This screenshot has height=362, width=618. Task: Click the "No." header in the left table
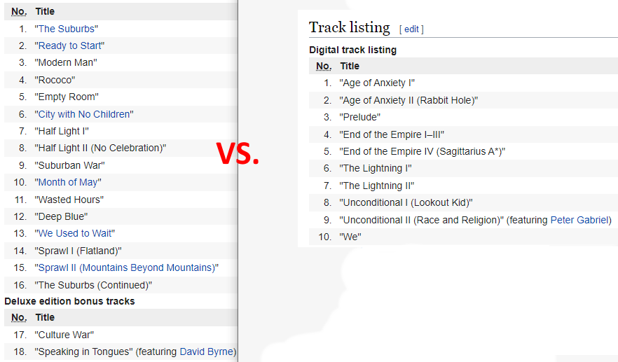pyautogui.click(x=19, y=11)
